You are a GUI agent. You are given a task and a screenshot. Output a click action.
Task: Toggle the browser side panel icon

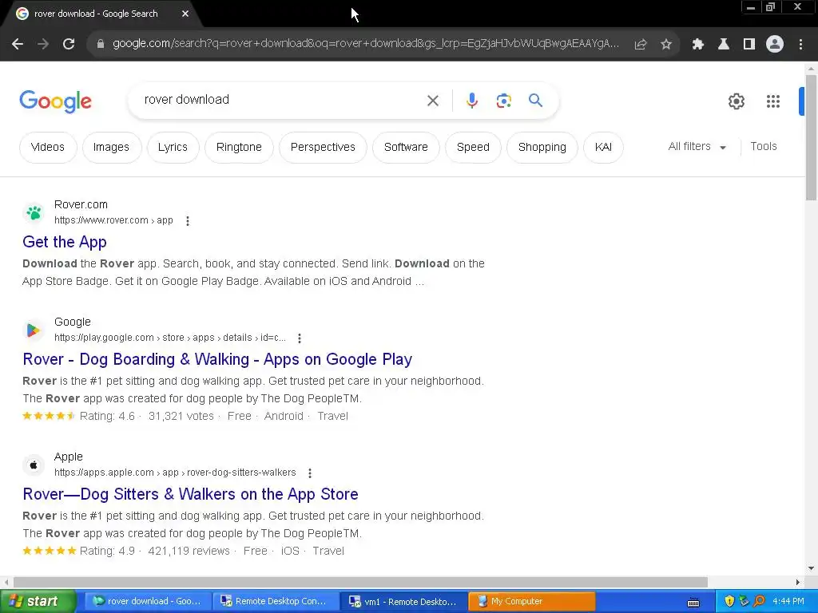[749, 45]
